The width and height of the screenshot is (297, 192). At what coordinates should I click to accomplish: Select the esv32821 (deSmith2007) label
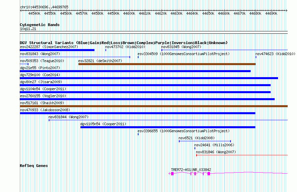(100, 61)
